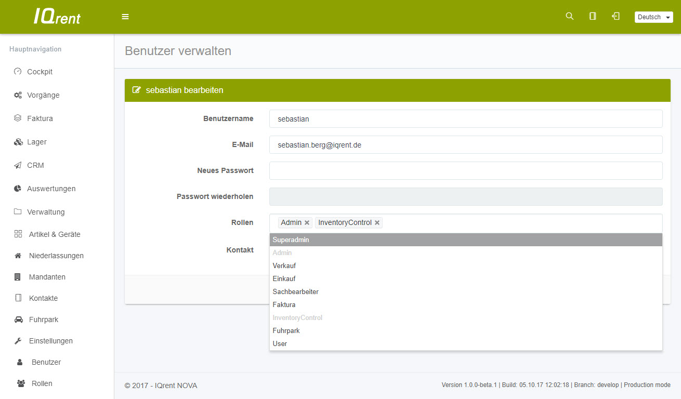The height and width of the screenshot is (399, 681).
Task: Open Lager in the main navigation
Action: [37, 142]
